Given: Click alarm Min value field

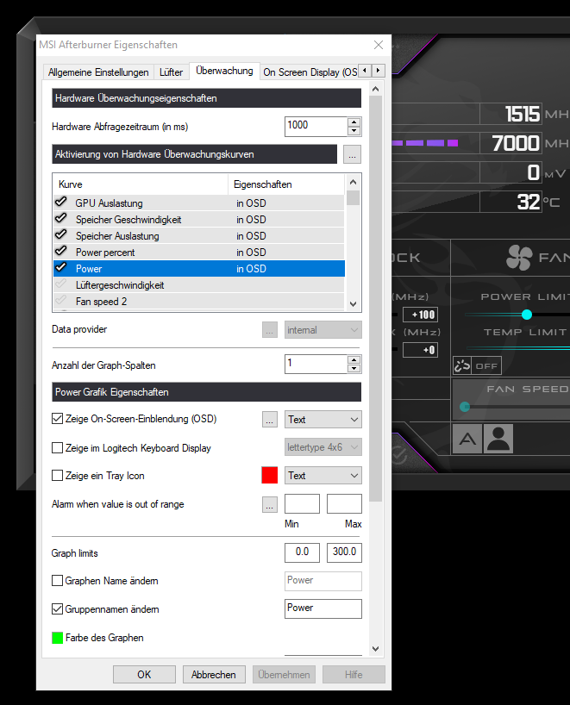Looking at the screenshot, I should tap(302, 503).
